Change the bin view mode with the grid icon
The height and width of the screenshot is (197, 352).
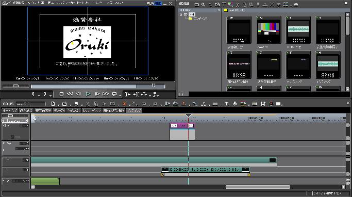286,4
